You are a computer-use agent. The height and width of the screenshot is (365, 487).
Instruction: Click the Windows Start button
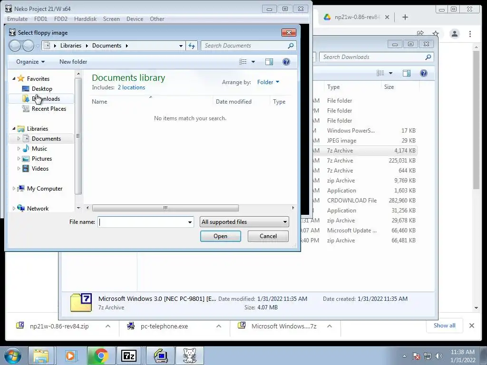(13, 355)
